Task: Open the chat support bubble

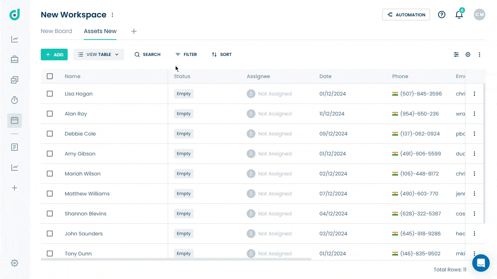Action: click(x=481, y=263)
